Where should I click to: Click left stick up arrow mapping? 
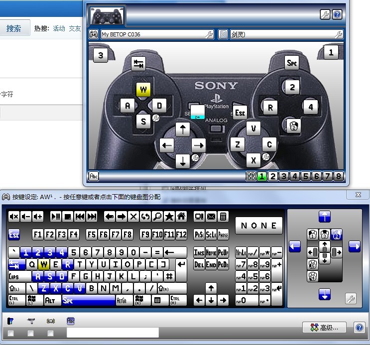point(183,129)
